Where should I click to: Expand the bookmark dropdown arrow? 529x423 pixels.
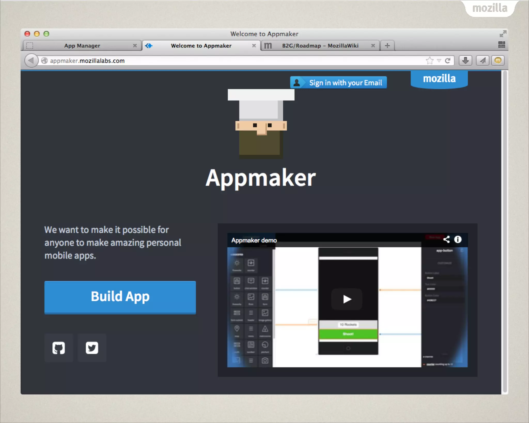coord(439,61)
